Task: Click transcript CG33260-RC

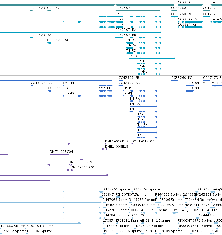Action: click(182, 14)
